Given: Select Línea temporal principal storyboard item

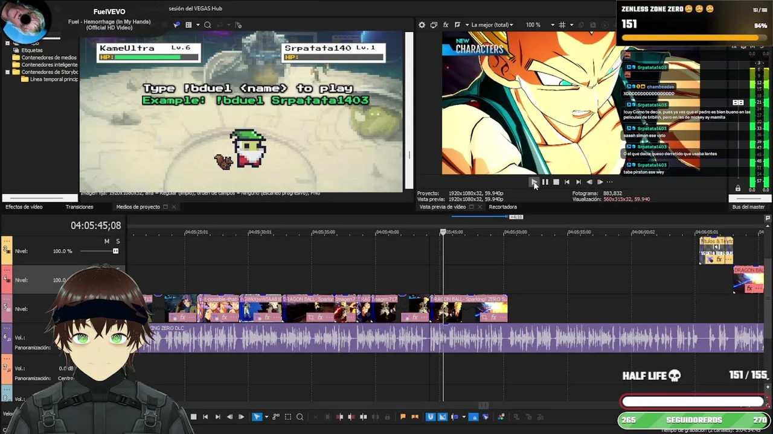Looking at the screenshot, I should pyautogui.click(x=54, y=79).
